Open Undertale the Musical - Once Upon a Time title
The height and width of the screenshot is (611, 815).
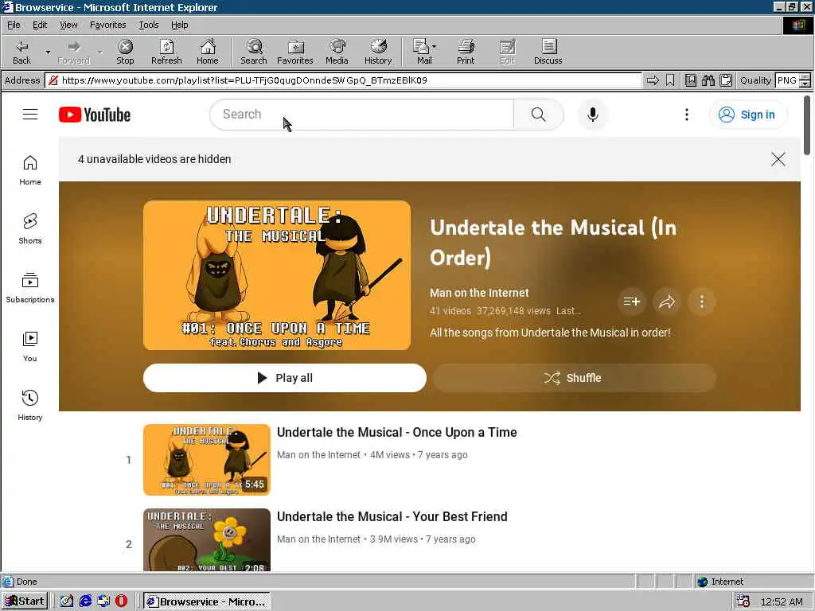(397, 432)
